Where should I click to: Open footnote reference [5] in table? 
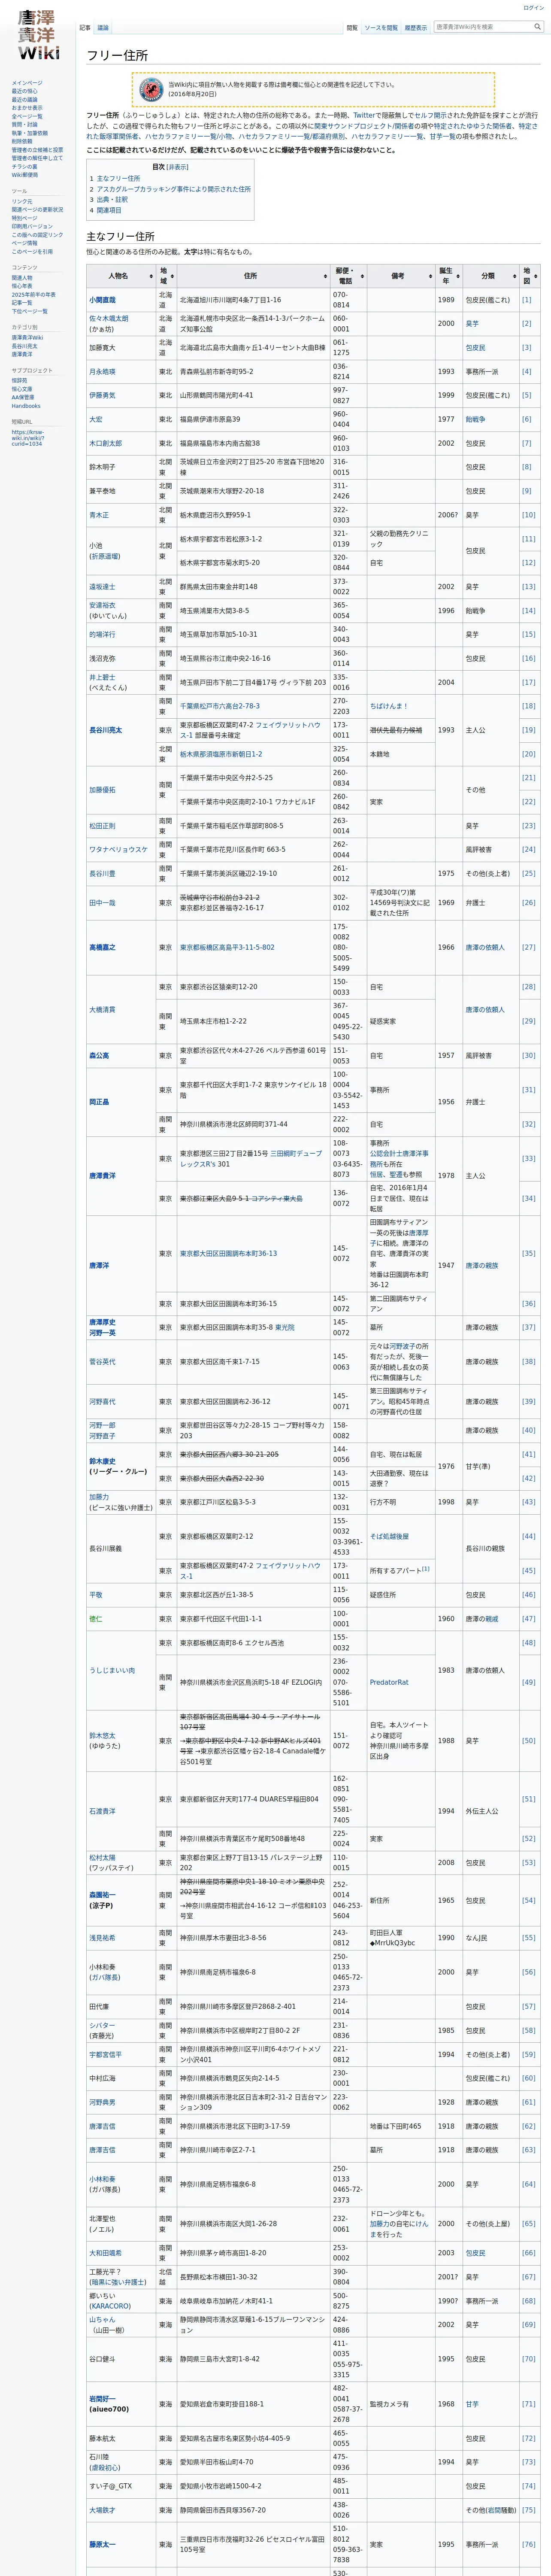pos(526,395)
